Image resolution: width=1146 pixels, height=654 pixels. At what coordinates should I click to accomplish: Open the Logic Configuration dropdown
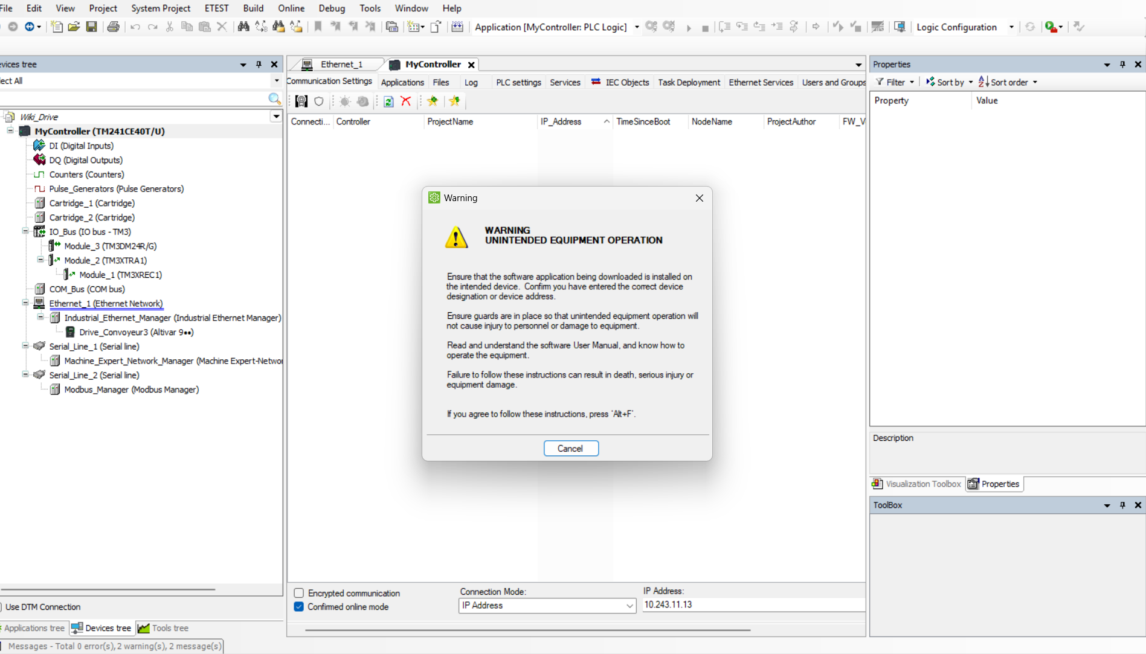tap(1011, 27)
